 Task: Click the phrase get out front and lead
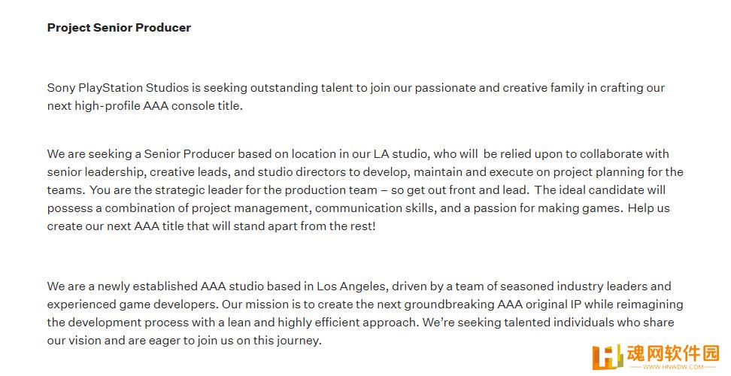point(468,190)
